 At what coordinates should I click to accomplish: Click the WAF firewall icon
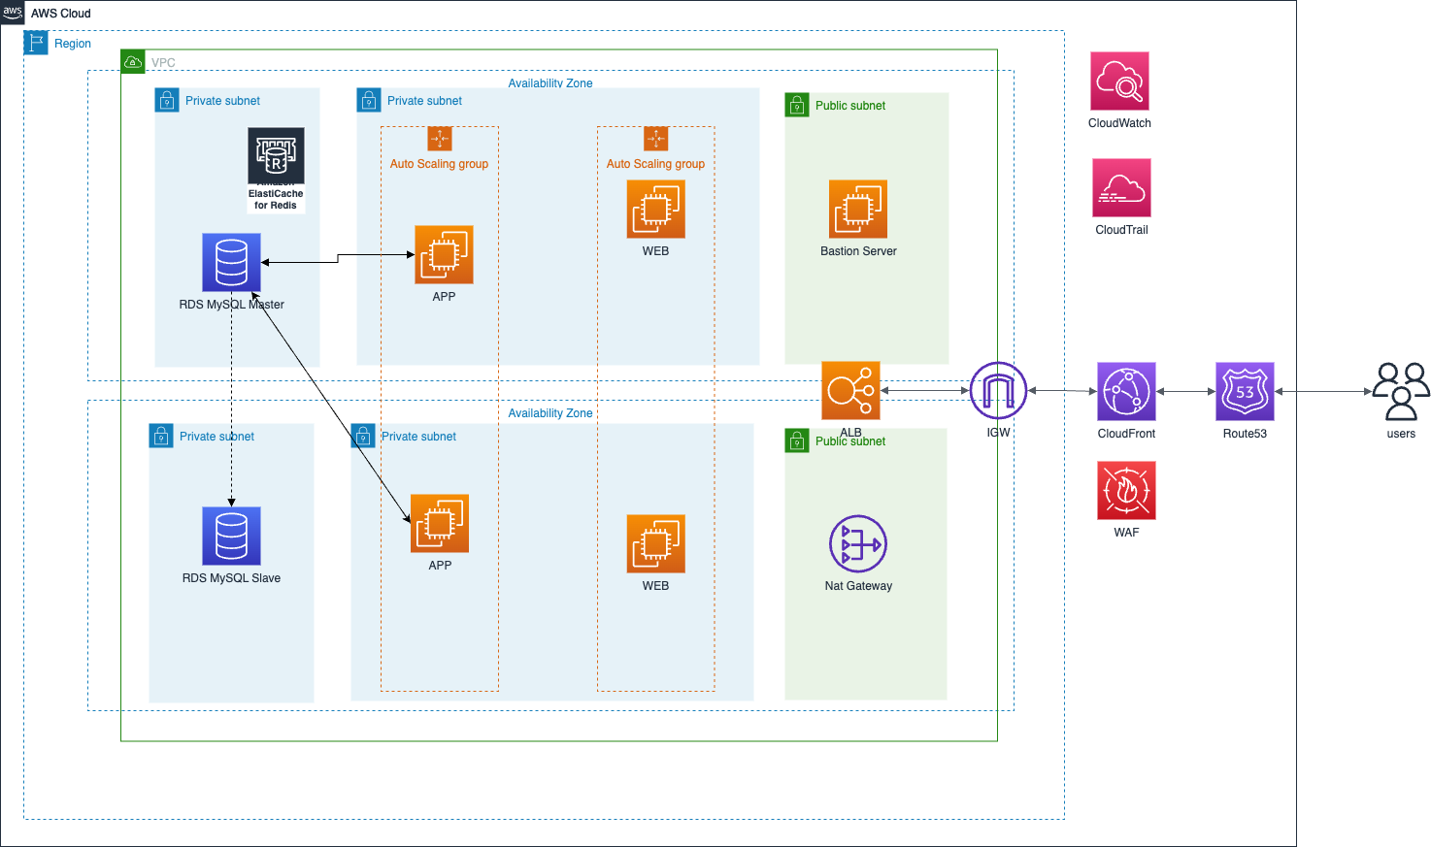coord(1126,490)
